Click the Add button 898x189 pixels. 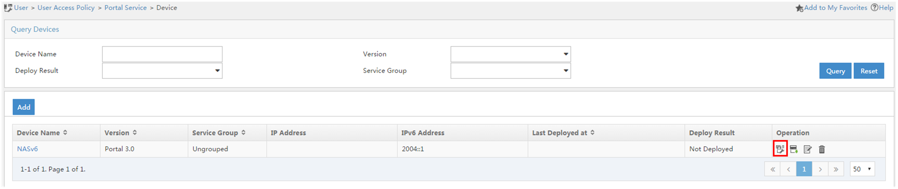(24, 107)
